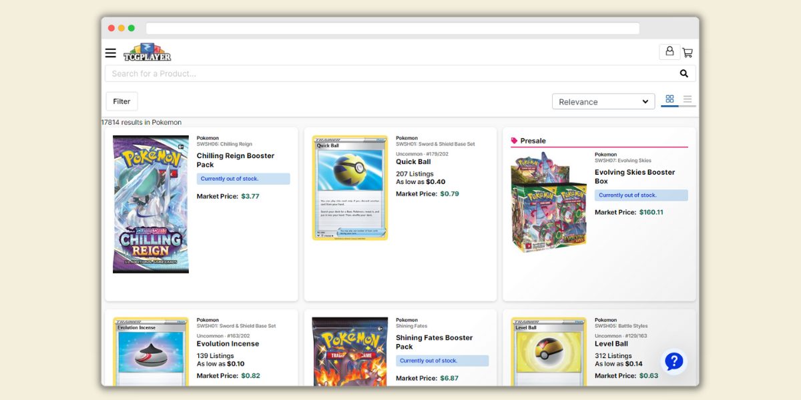Open the Filter panel
Viewport: 801px width, 400px height.
121,101
